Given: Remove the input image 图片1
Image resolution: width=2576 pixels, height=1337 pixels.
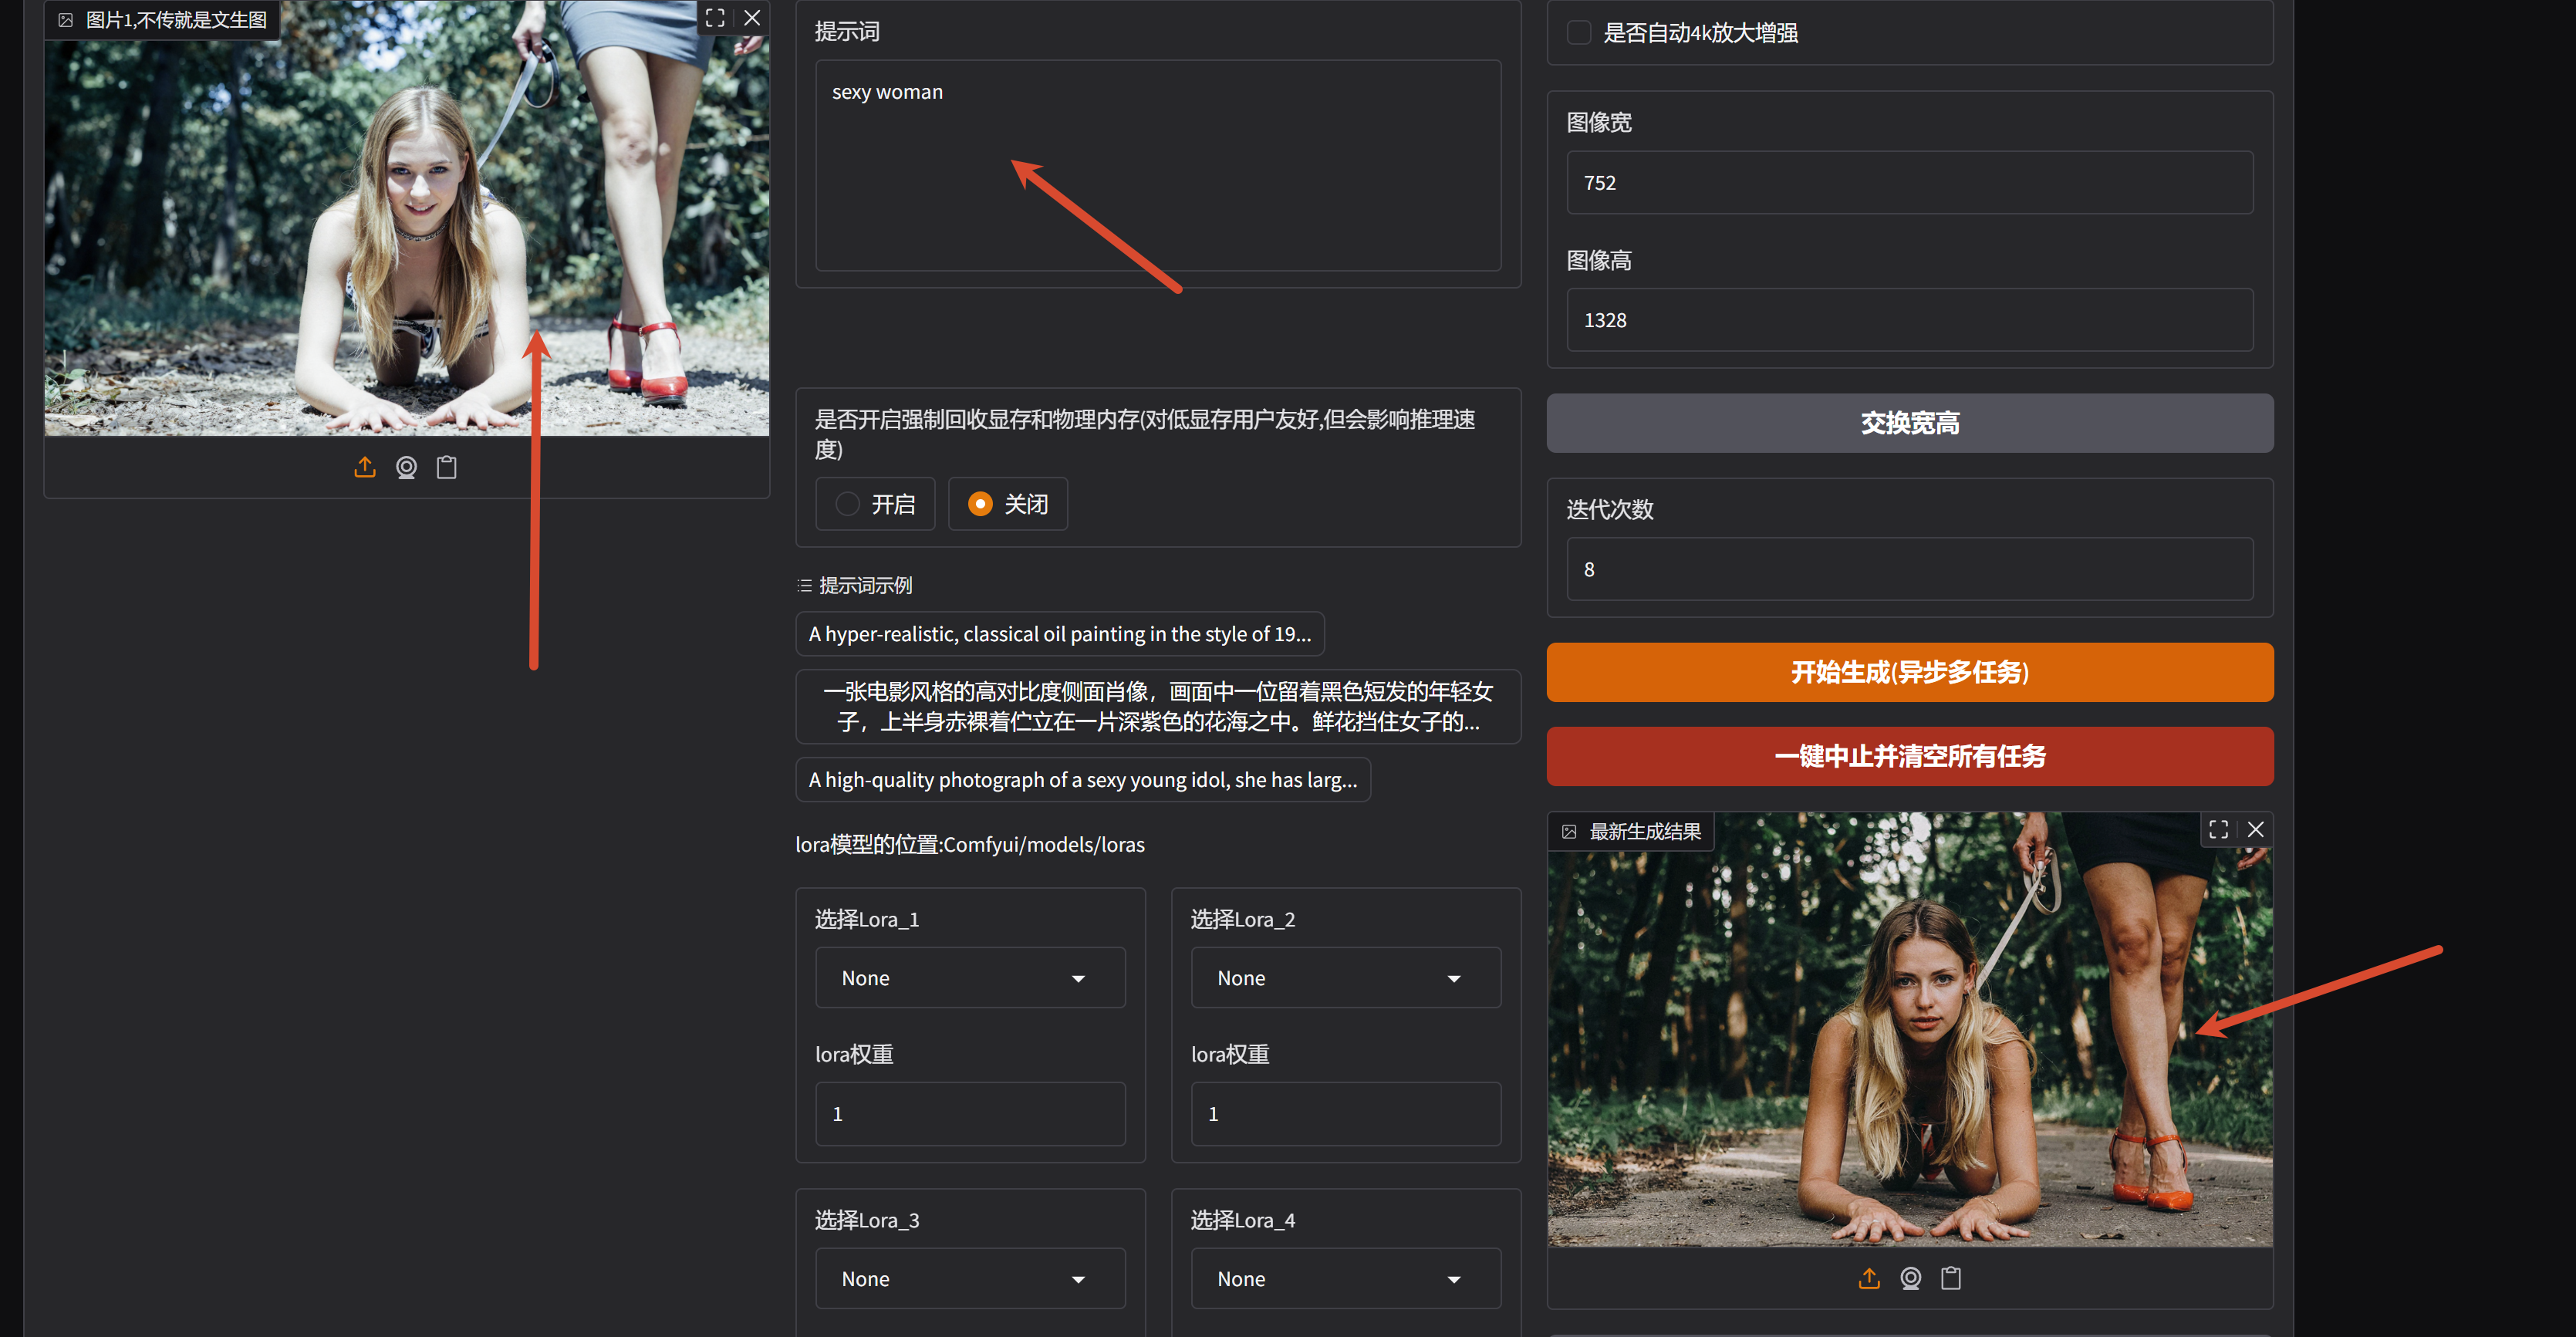Looking at the screenshot, I should [752, 18].
